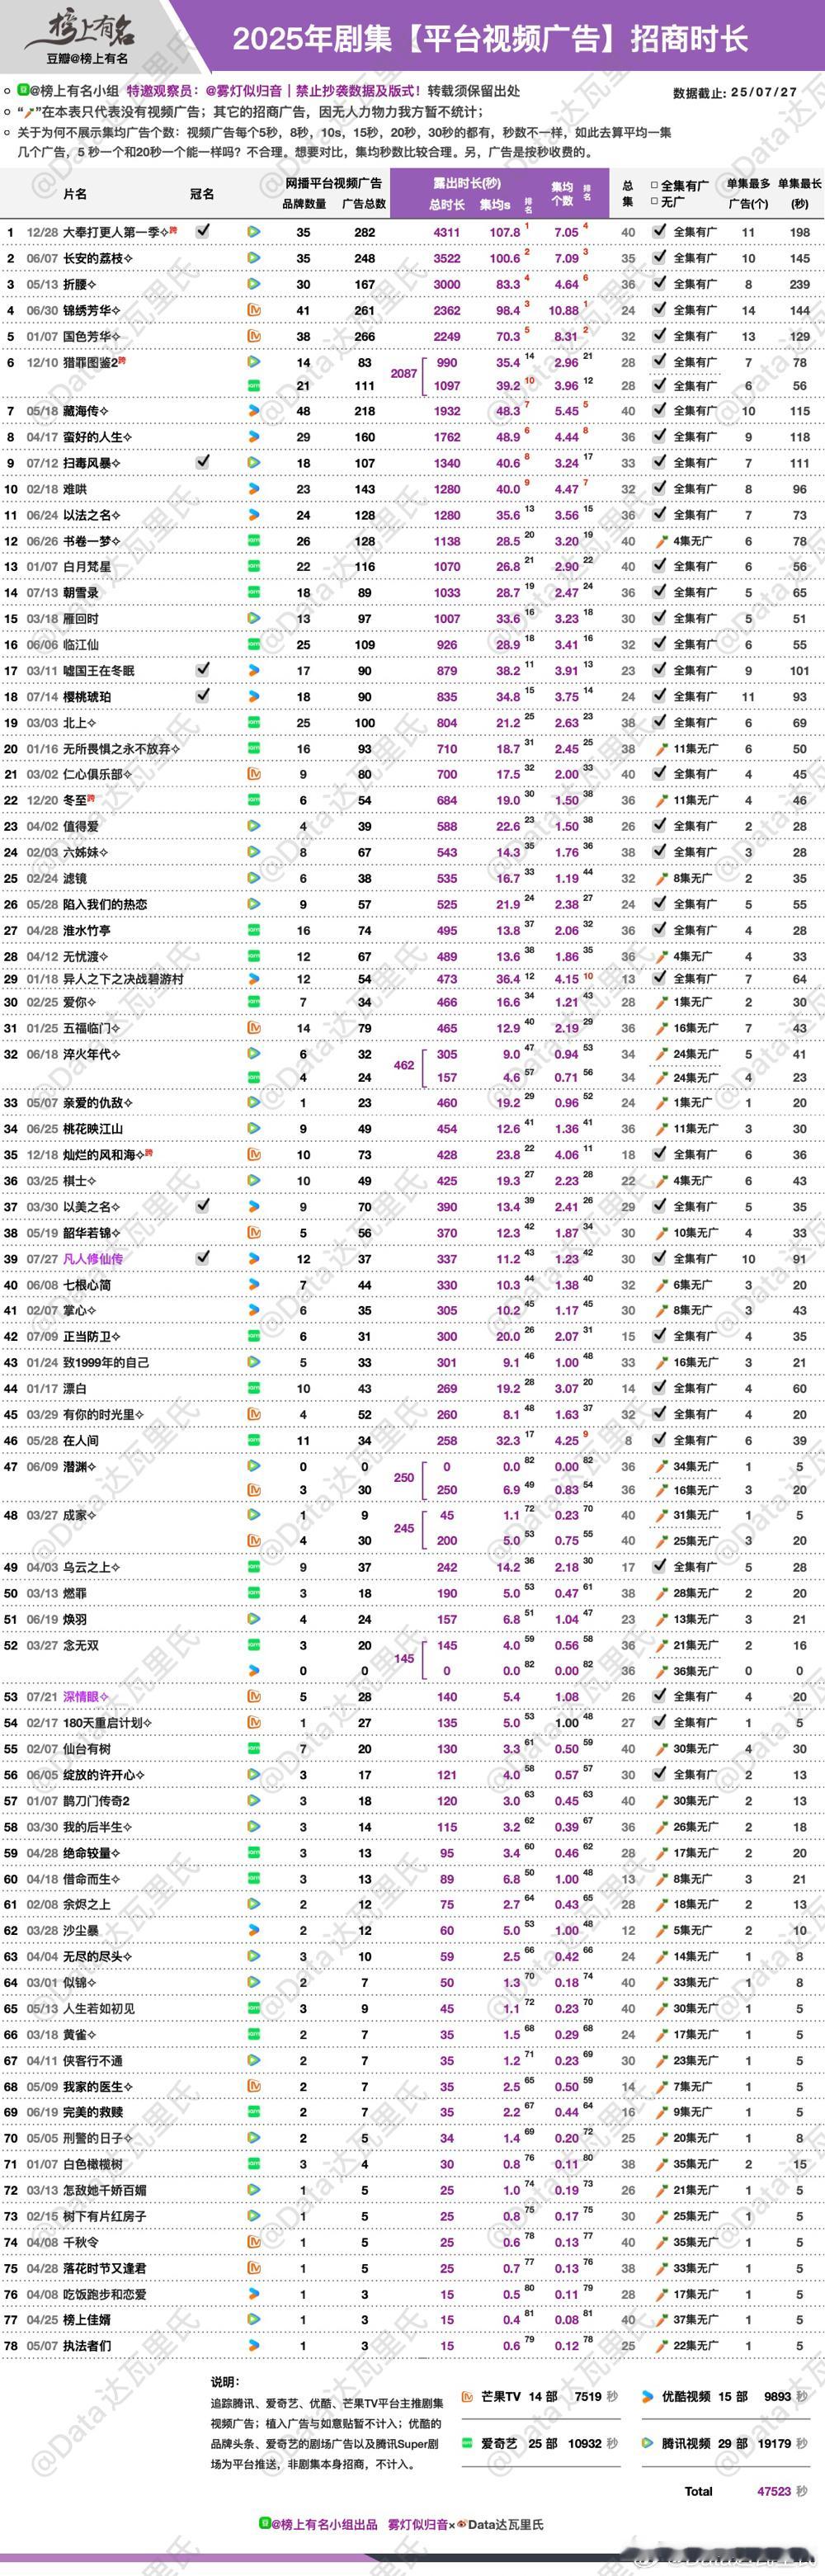Click the Youku icon for 嘘国王在冬眠

254,671
